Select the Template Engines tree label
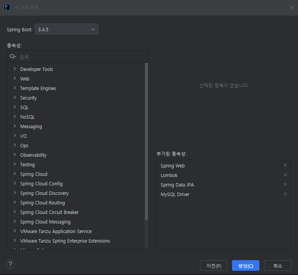Image resolution: width=298 pixels, height=275 pixels. 38,88
